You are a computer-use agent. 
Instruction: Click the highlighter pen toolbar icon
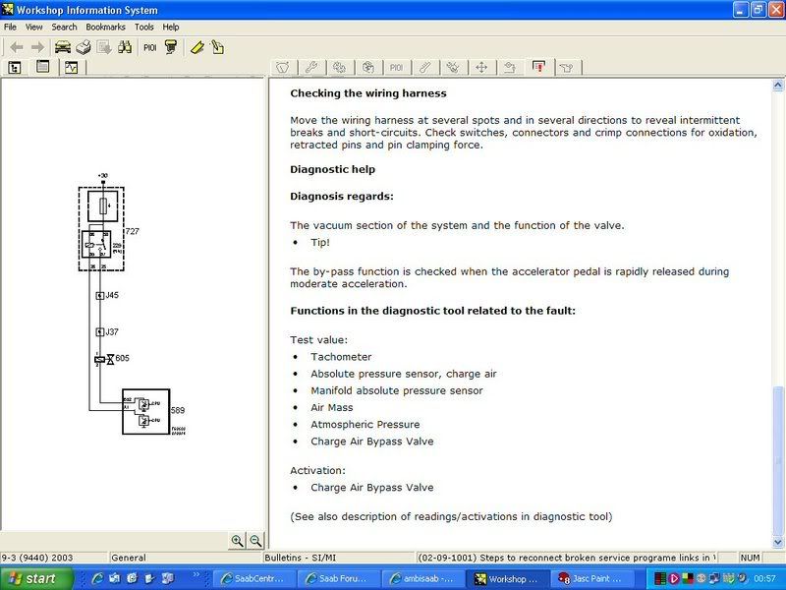pos(196,46)
